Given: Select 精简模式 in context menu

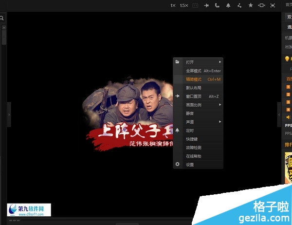Looking at the screenshot, I should 198,79.
